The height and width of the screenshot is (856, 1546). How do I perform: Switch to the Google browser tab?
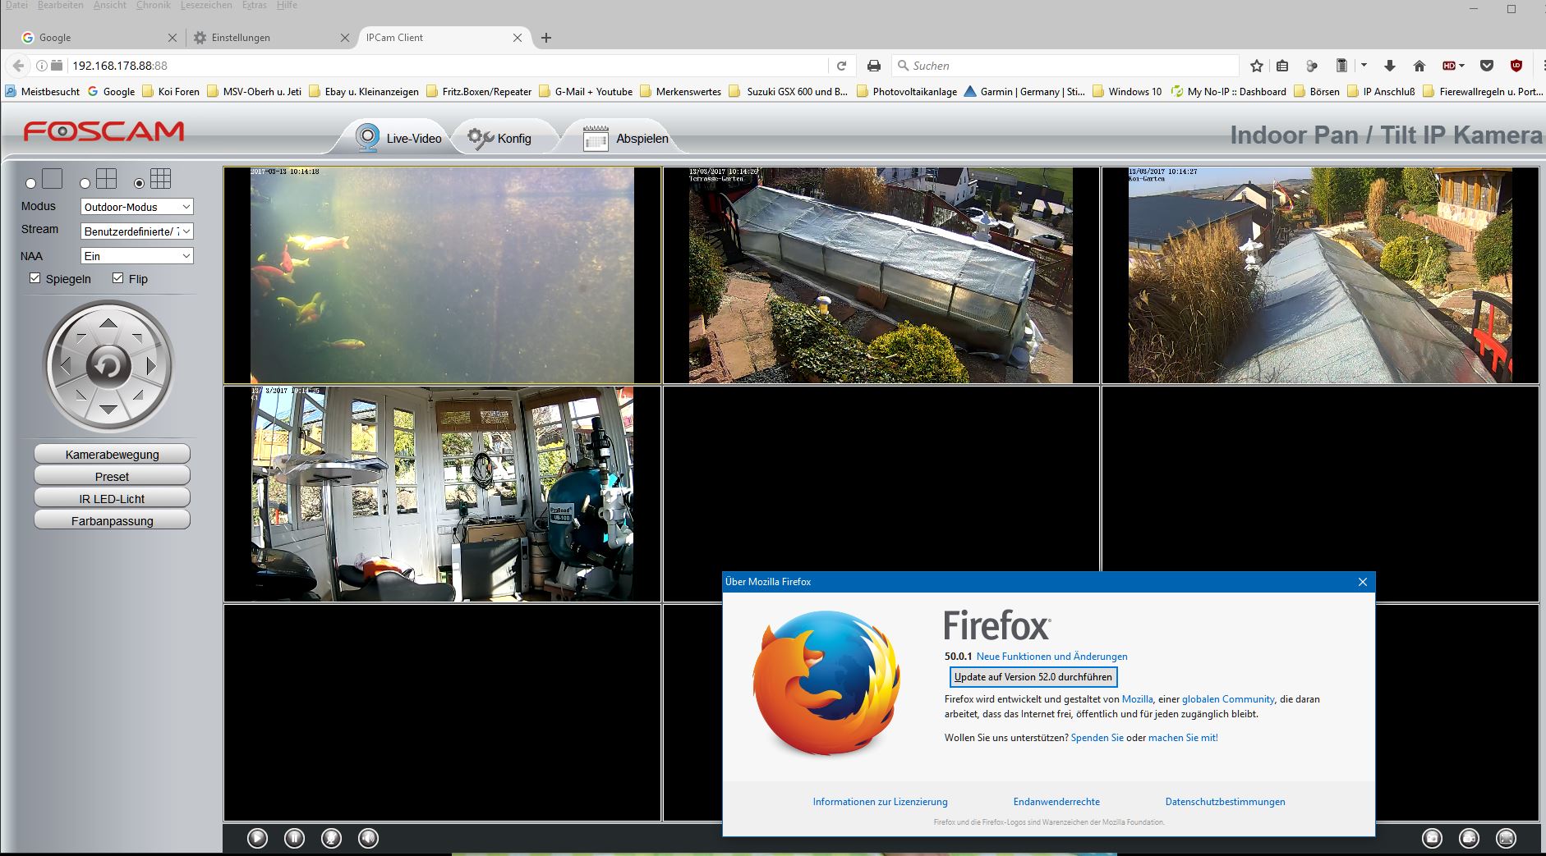(99, 38)
